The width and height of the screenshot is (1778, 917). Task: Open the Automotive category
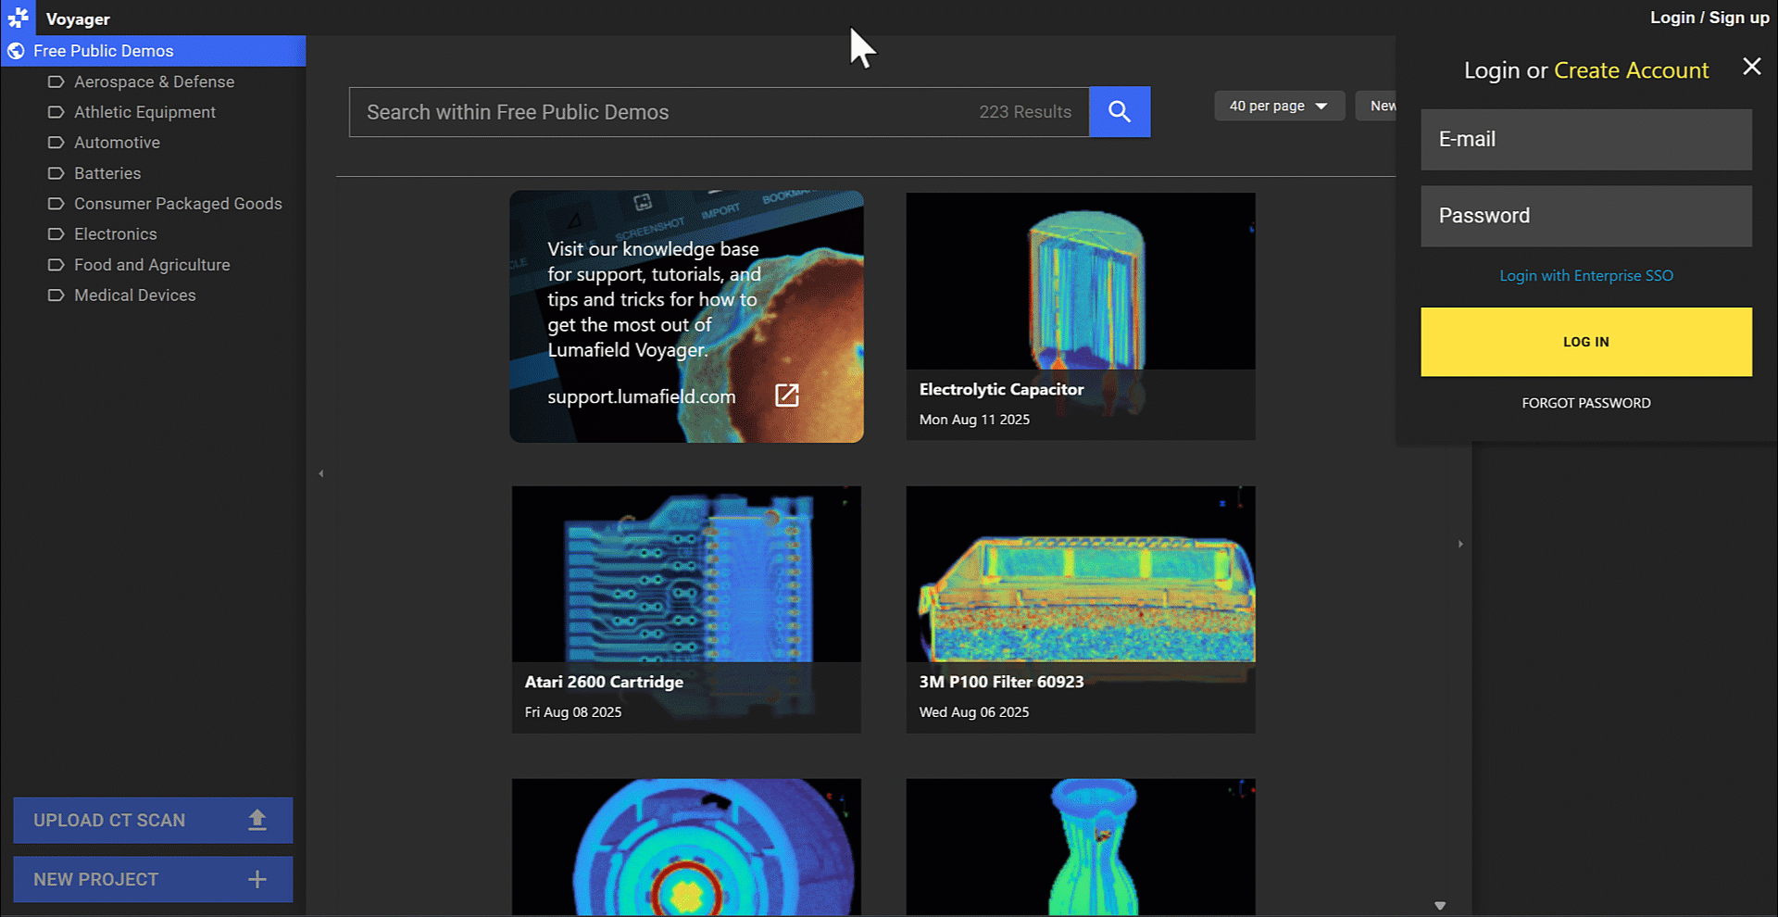[x=117, y=143]
